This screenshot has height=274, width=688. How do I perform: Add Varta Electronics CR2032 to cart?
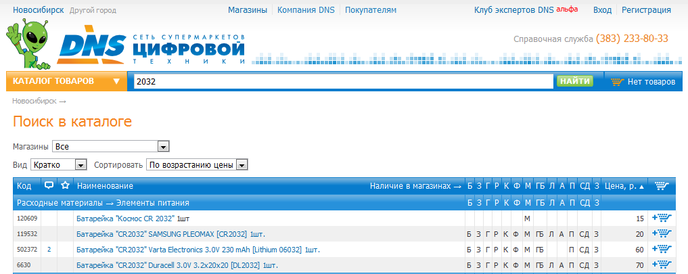click(x=662, y=250)
